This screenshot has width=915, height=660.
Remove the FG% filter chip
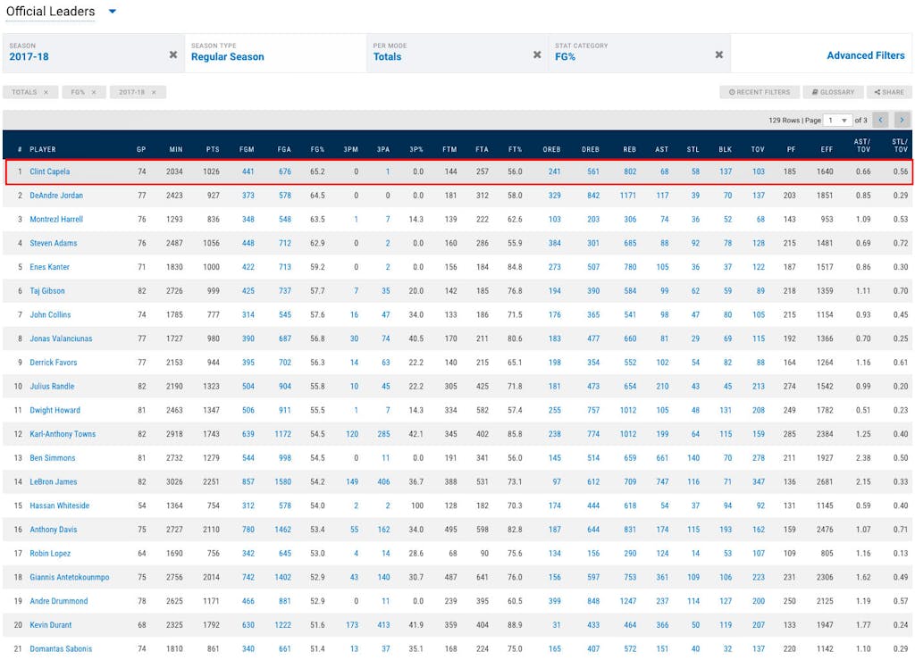pyautogui.click(x=93, y=92)
